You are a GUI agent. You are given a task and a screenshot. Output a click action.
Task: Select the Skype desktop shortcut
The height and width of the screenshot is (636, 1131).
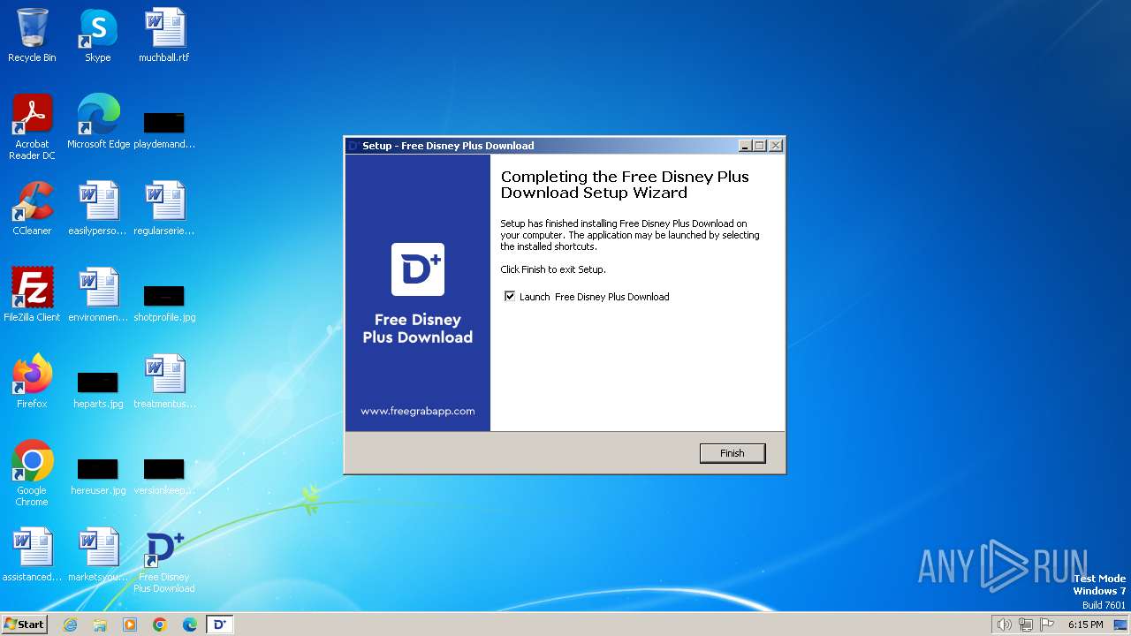pos(98,35)
